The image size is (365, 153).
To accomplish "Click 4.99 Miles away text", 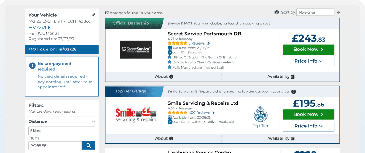I will [x=180, y=108].
